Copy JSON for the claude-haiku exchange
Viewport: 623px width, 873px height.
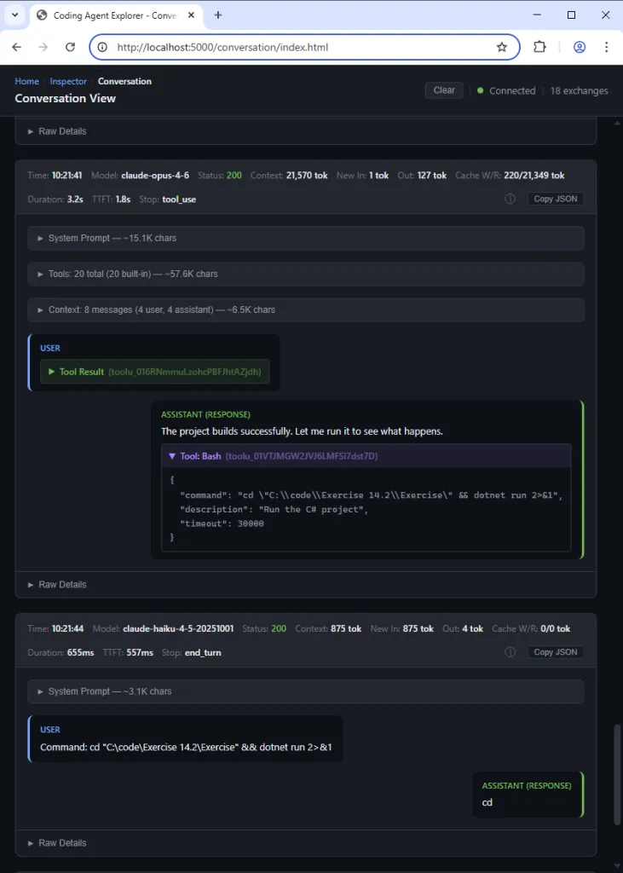click(x=555, y=652)
